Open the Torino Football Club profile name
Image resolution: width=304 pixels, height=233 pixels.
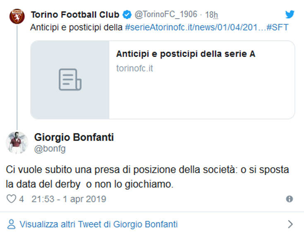pos(75,15)
